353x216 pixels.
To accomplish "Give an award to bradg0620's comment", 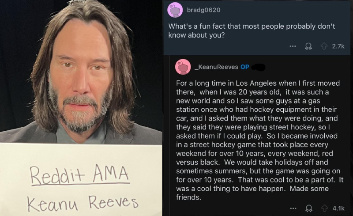I will (x=308, y=46).
